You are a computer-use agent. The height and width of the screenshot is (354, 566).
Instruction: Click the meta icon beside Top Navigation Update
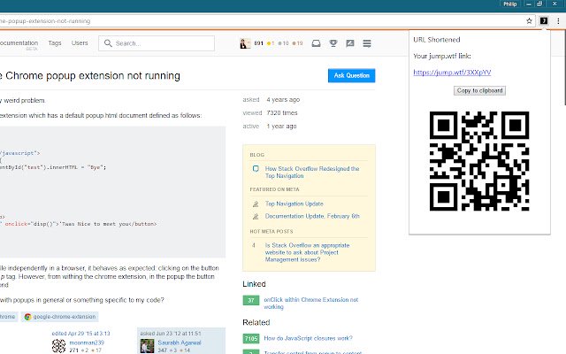point(256,204)
